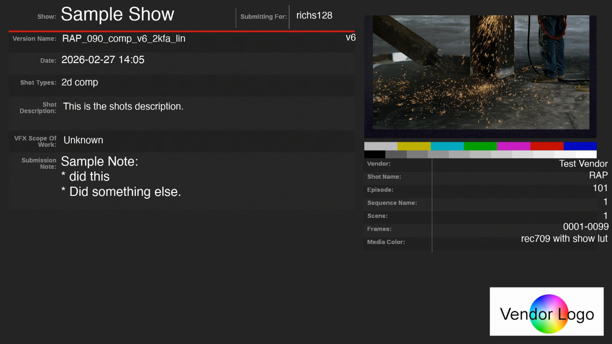Viewport: 612px width, 344px height.
Task: Click the black grayscale ramp swatch
Action: (374, 154)
